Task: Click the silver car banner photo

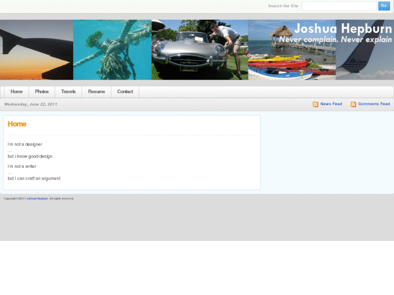Action: [200, 50]
